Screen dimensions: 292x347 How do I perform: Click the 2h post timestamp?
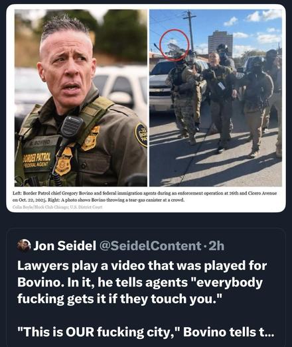pos(216,245)
